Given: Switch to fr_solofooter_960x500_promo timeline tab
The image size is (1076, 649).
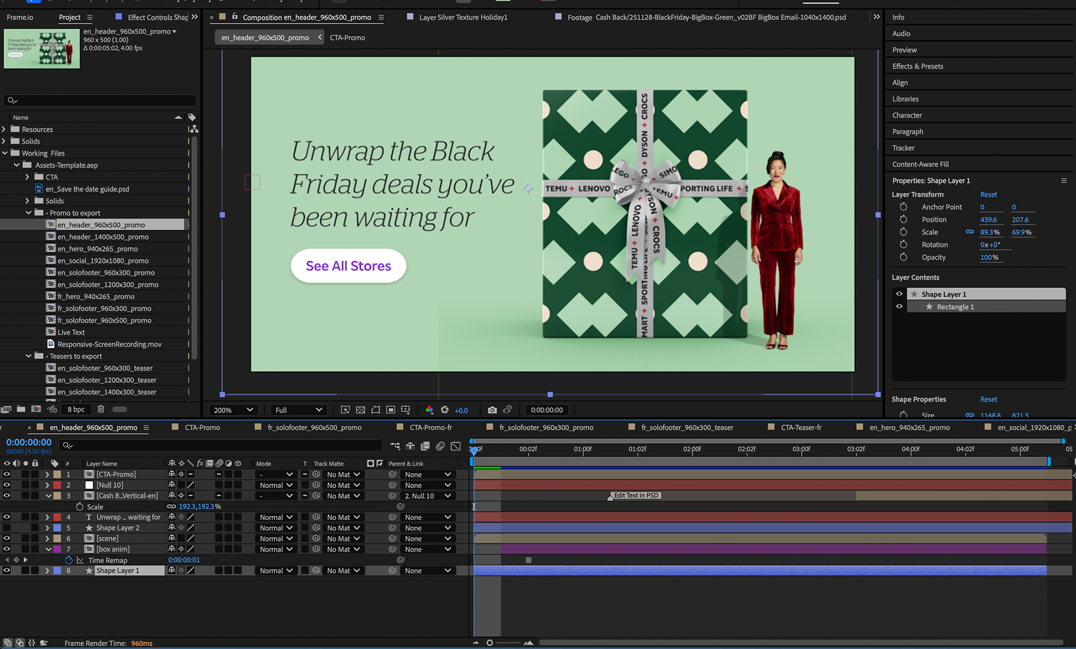Looking at the screenshot, I should (314, 428).
